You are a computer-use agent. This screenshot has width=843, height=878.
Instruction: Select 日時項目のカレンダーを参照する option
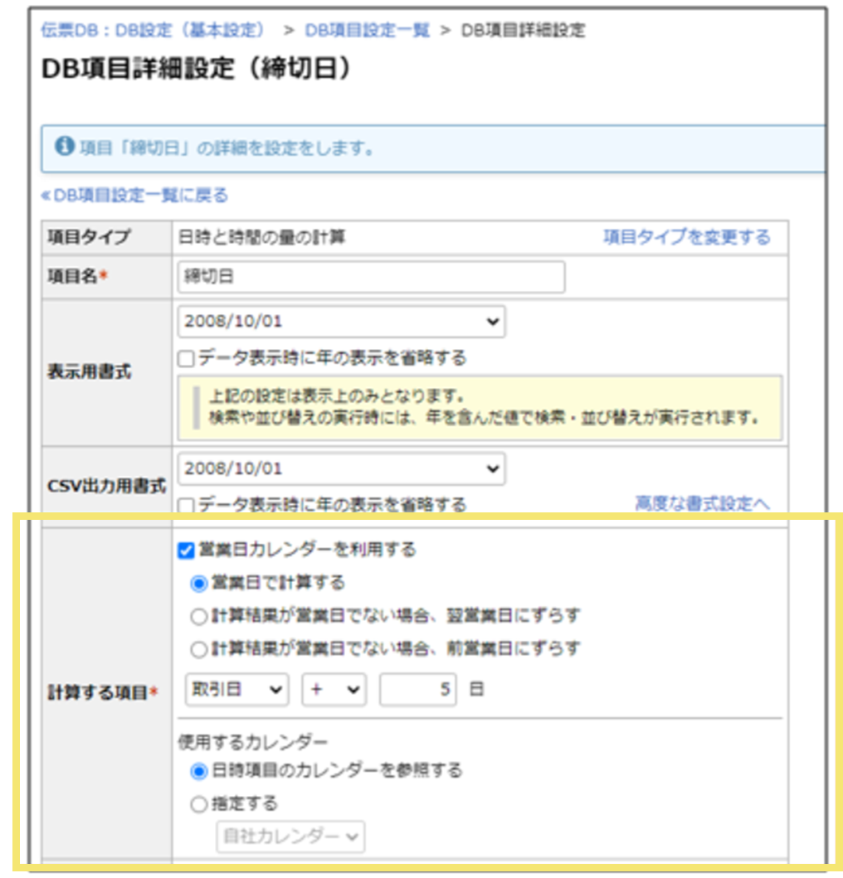click(197, 770)
